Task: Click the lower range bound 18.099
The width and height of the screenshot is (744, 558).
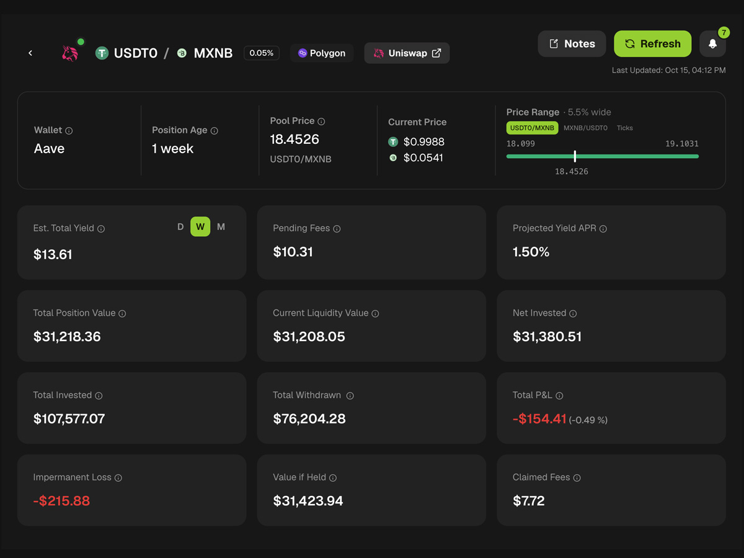Action: 521,144
